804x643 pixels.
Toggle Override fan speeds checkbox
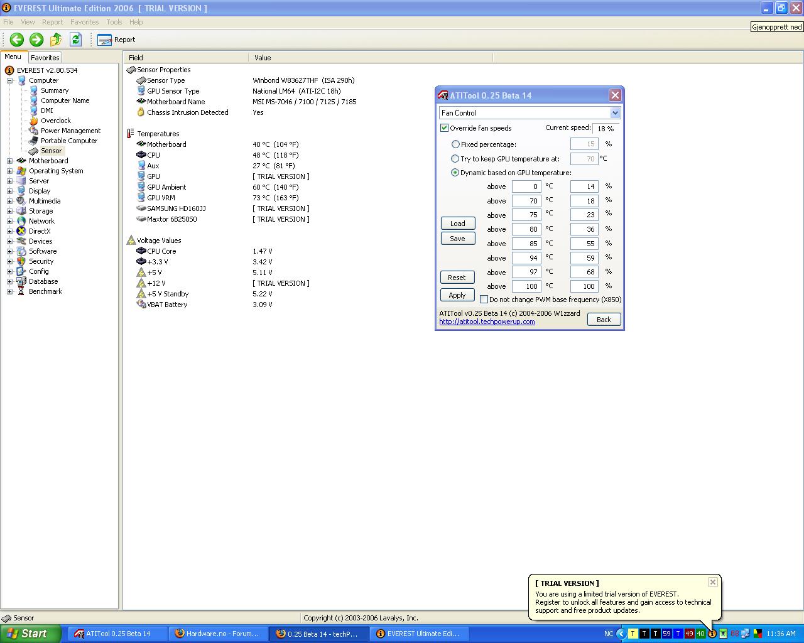pos(445,128)
